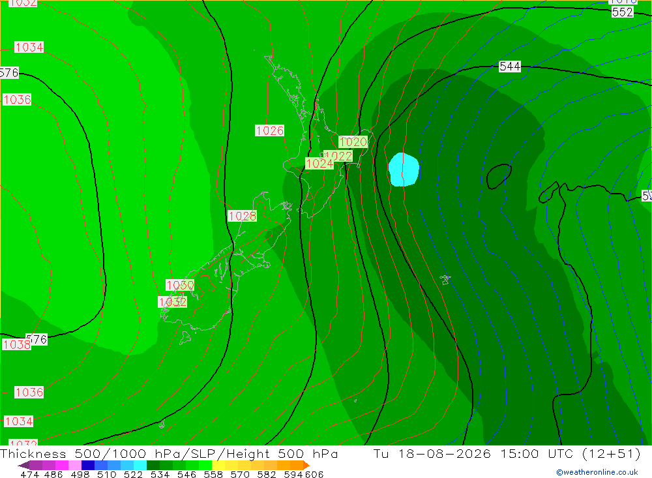Click the 1038 isobar label
652x478 pixels.
tap(16, 344)
